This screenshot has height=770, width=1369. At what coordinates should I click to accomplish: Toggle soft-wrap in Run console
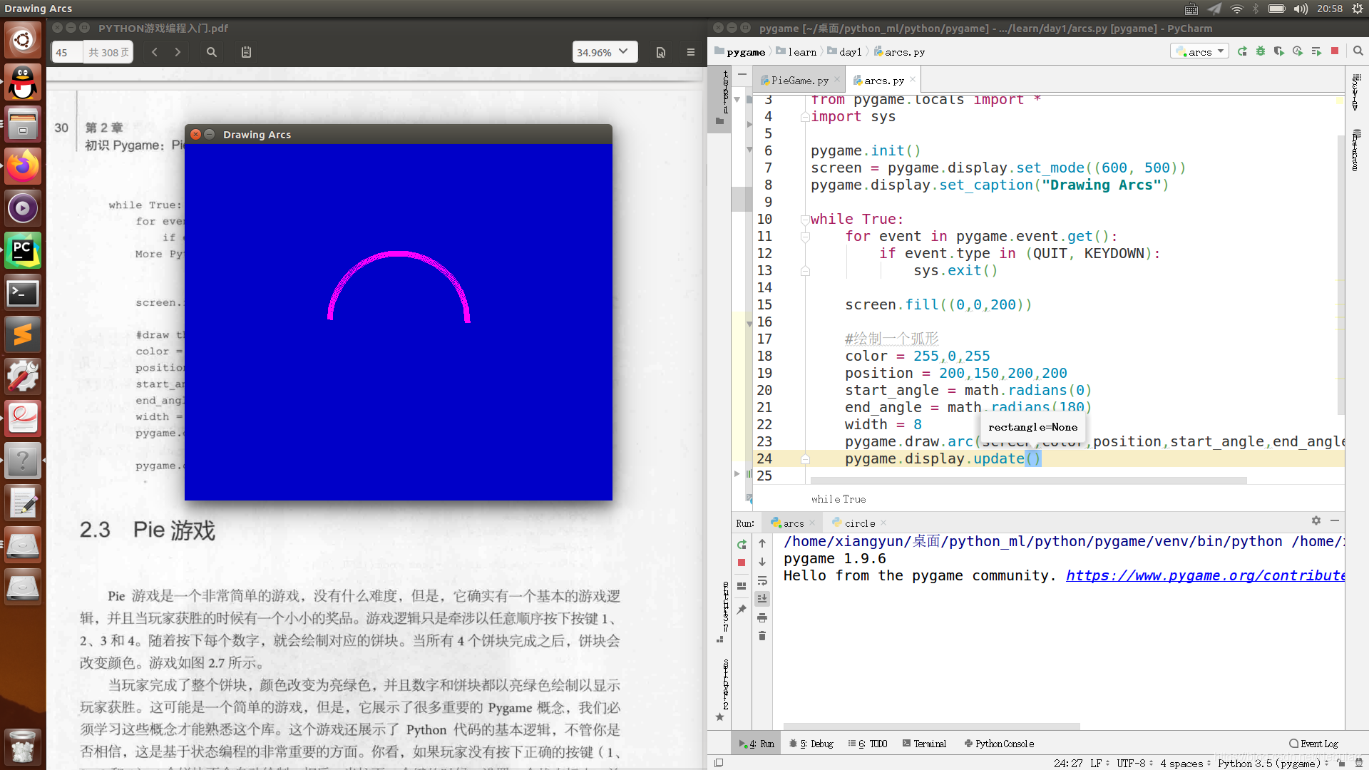762,580
